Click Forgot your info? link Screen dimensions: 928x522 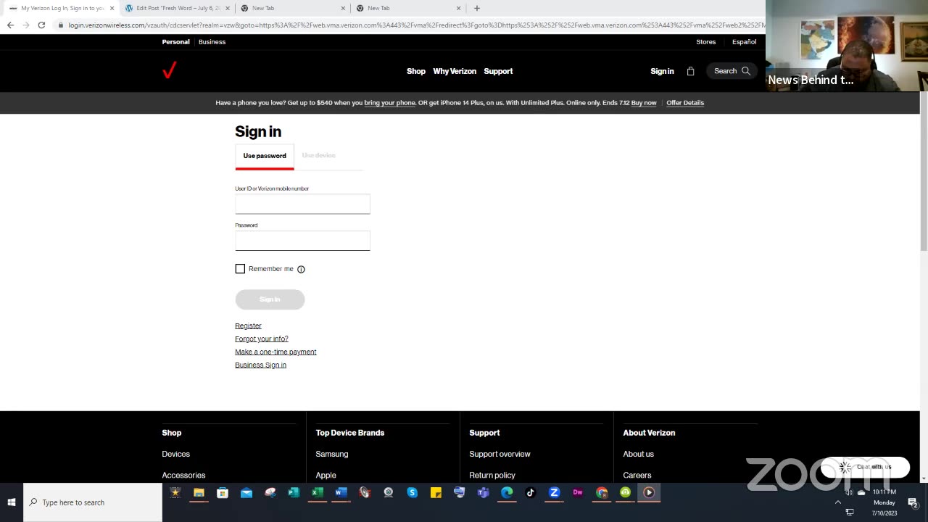(262, 339)
